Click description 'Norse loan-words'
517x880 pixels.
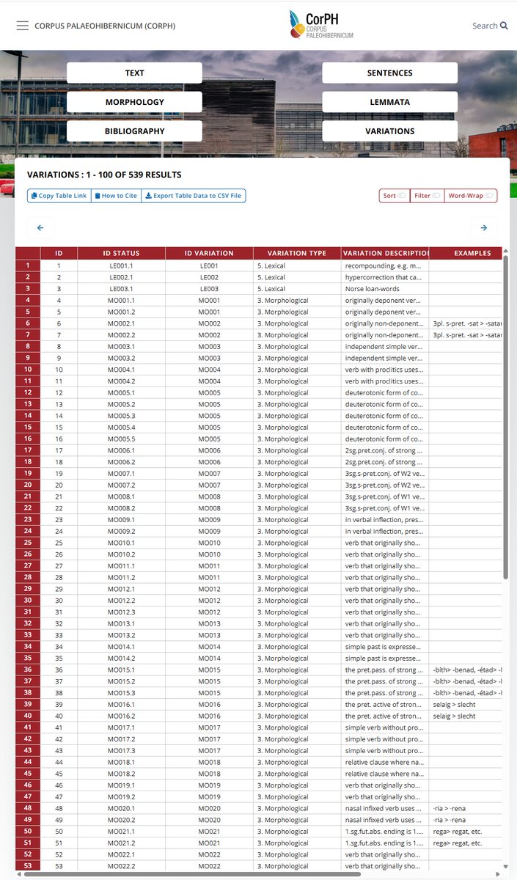pyautogui.click(x=385, y=289)
